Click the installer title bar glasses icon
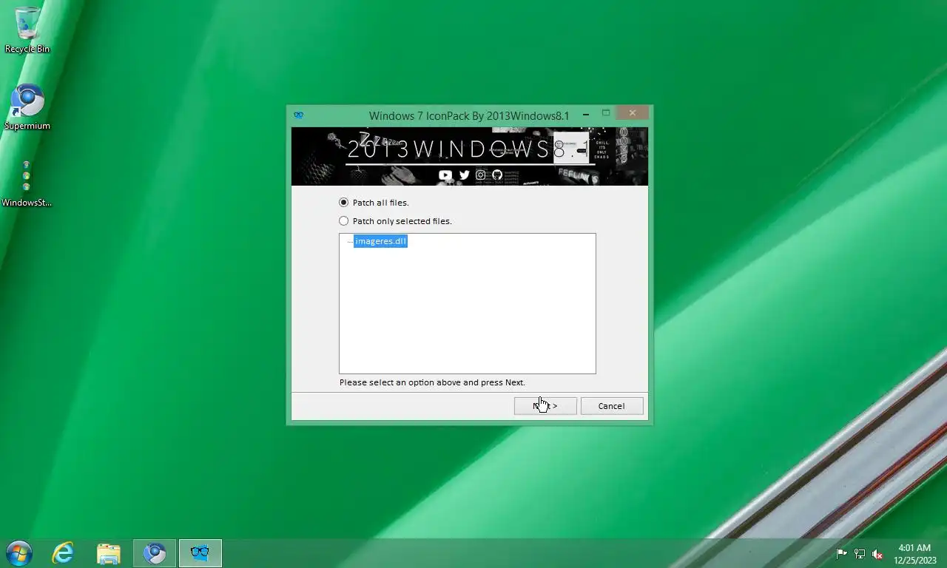Viewport: 947px width, 568px height. pos(299,115)
